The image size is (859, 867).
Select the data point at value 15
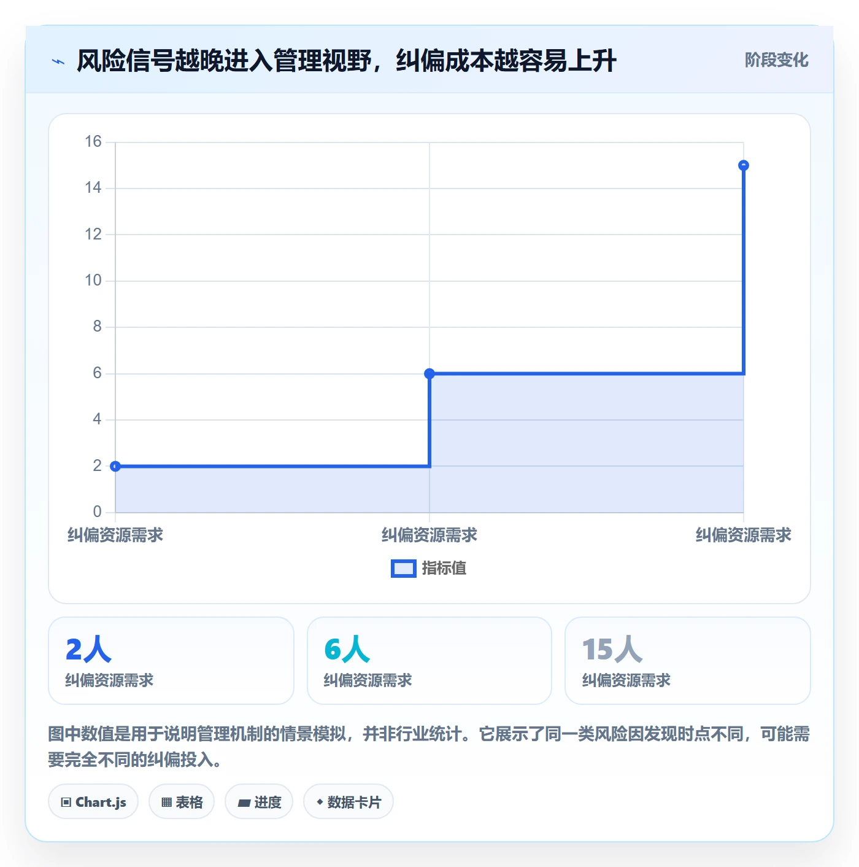click(744, 165)
